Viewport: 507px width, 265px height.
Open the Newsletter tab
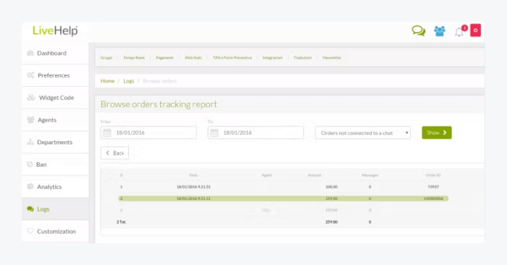332,57
